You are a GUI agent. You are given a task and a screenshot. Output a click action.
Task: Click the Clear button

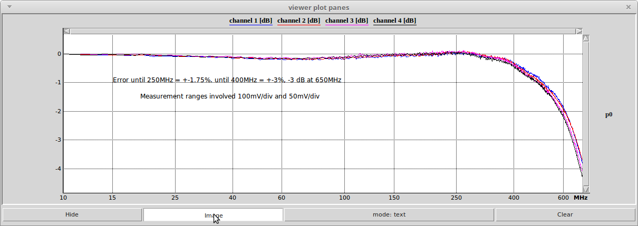(x=565, y=214)
